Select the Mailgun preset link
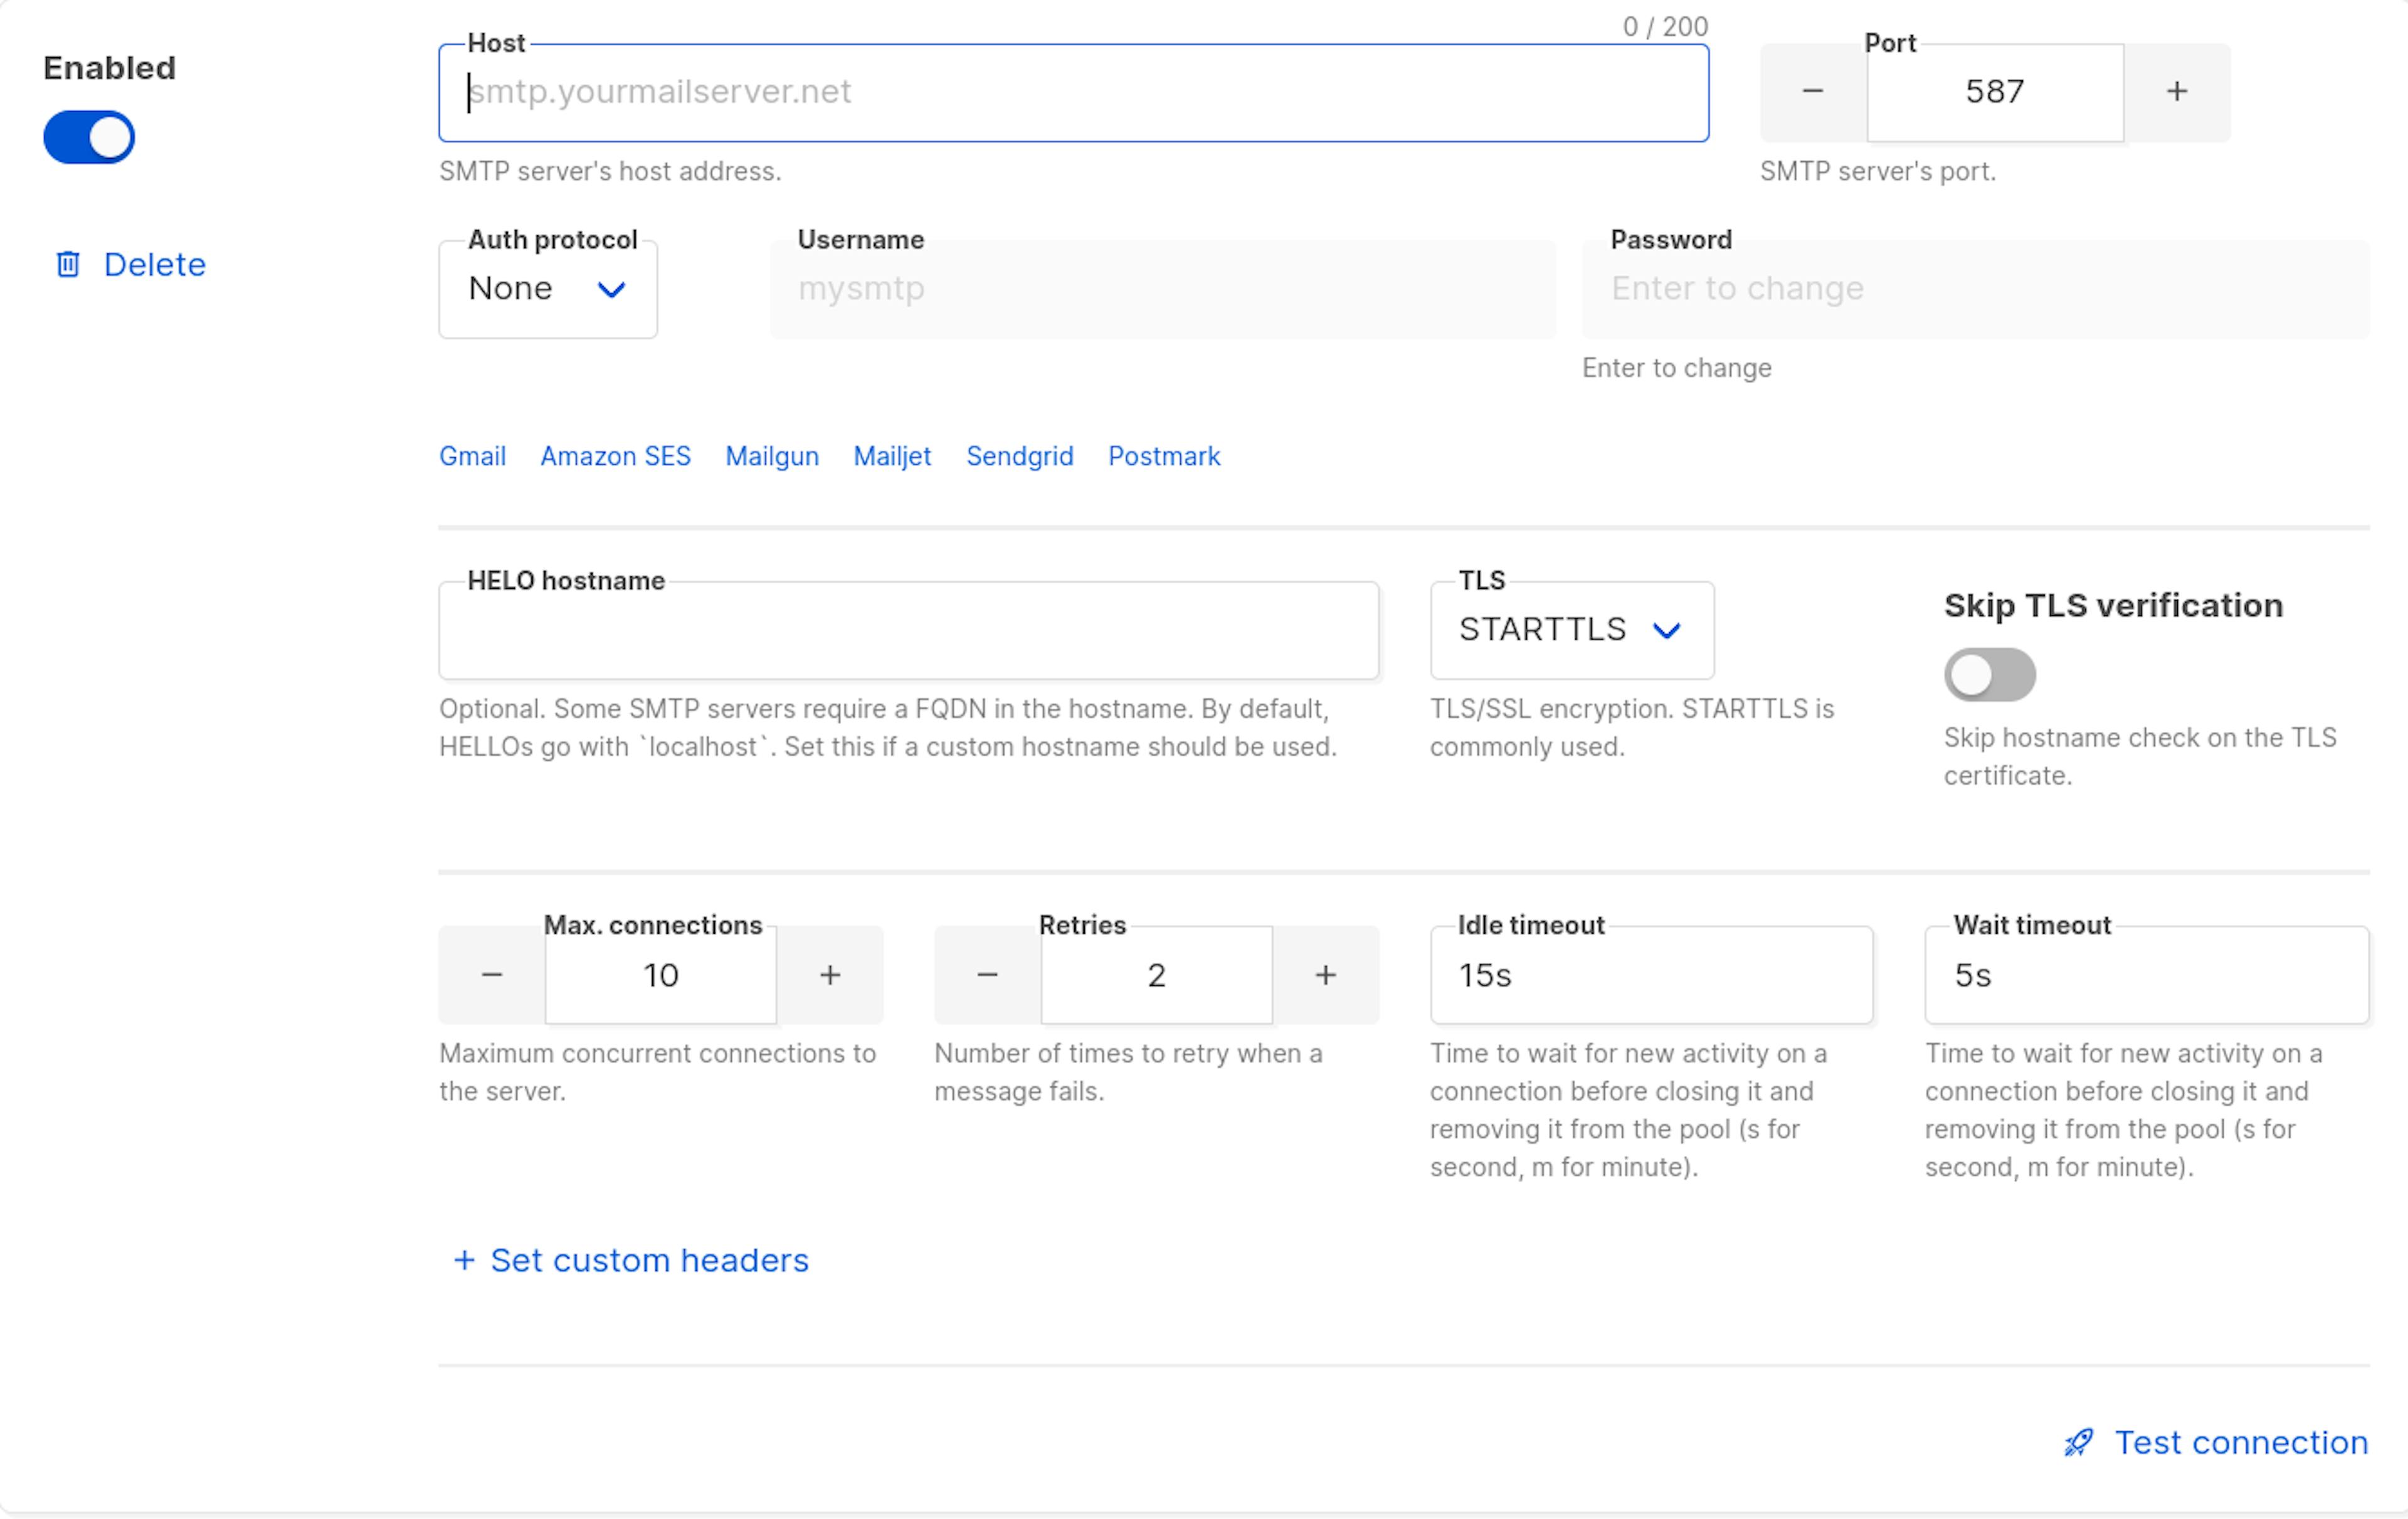 [x=772, y=456]
